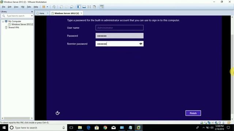234x131 pixels.
Task: Open the console view toolbar icon
Action: point(102,7)
